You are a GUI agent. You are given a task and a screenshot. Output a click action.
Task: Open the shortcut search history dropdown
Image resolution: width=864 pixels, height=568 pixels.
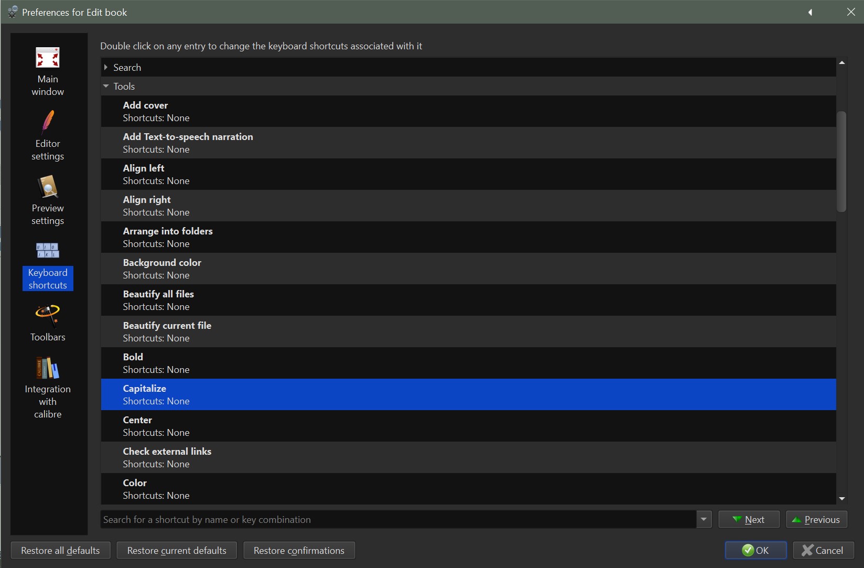(704, 520)
